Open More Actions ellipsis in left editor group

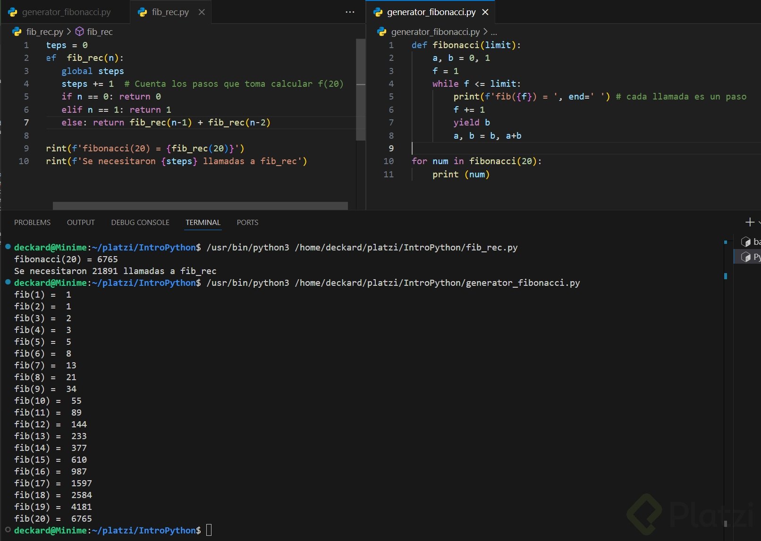click(x=350, y=12)
